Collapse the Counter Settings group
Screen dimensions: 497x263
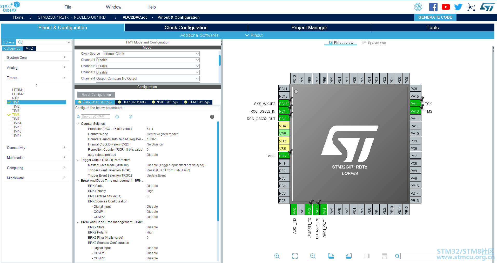(78, 124)
